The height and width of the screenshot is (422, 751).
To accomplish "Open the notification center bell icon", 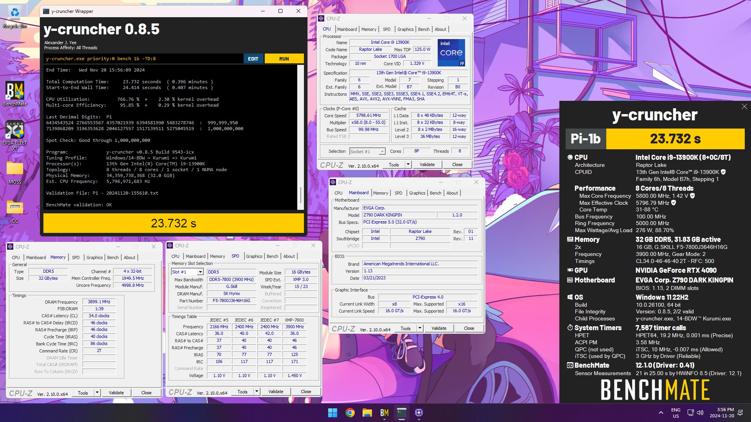I will click(740, 413).
